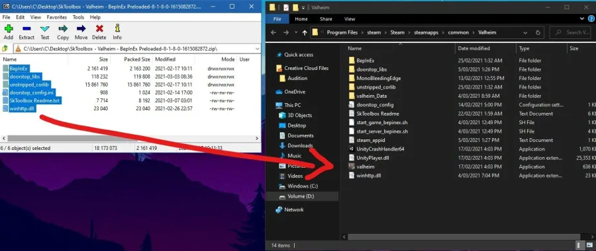Click the Copy icon in 7-Zip toolbar
The width and height of the screenshot is (596, 251).
coord(63,29)
